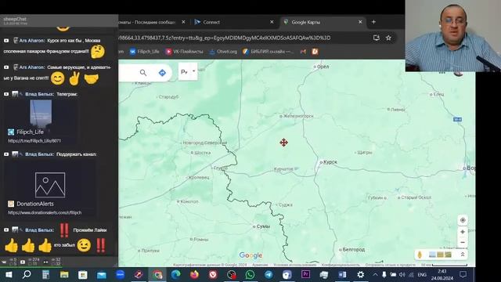Screen dimensions: 501x282
Task: Click the play icon beside Телеграм message
Action: click(6, 94)
